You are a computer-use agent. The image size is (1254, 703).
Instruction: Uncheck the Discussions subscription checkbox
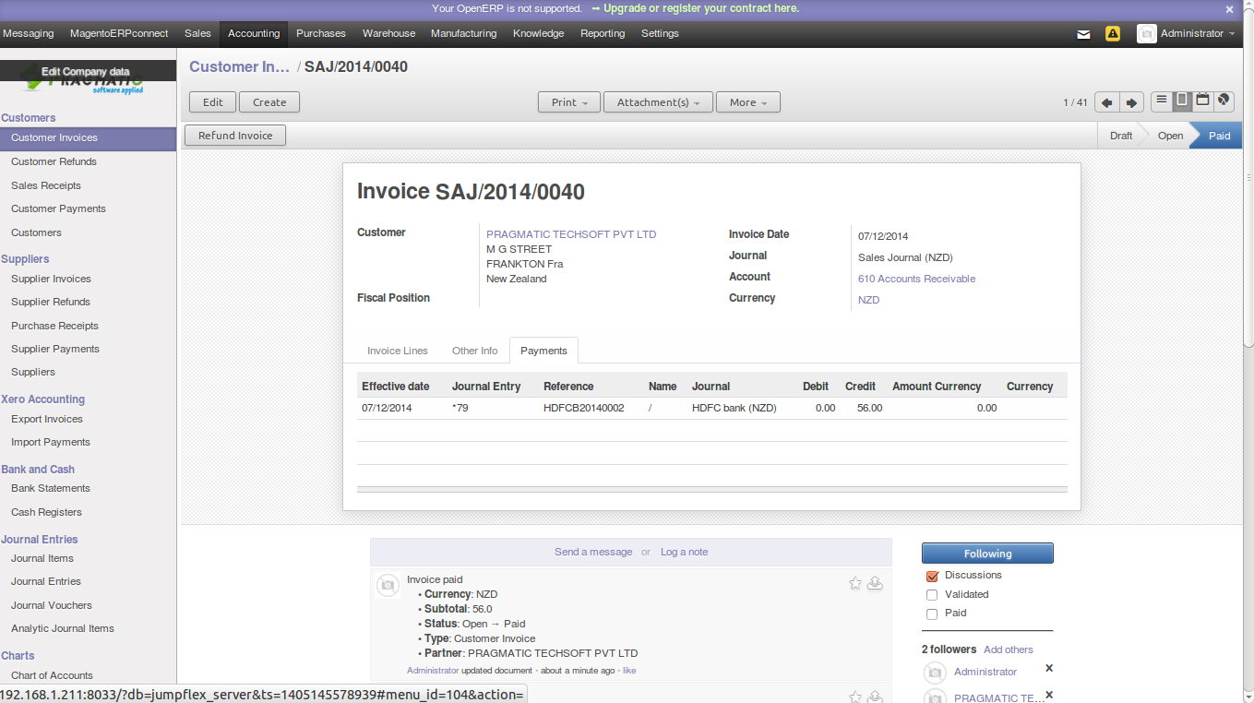coord(932,577)
